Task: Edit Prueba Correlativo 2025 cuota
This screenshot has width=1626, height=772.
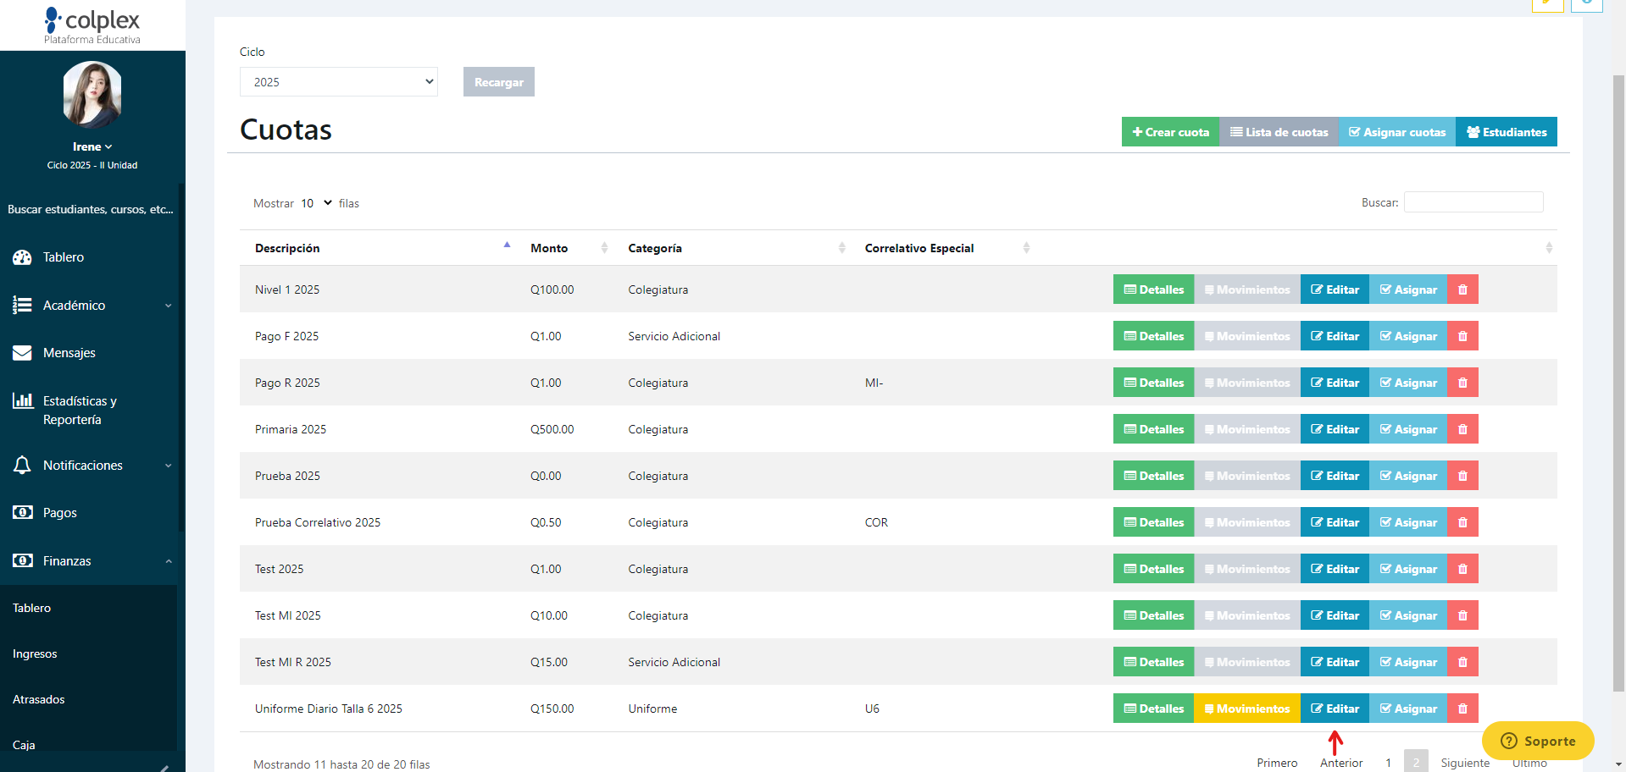Action: pos(1335,522)
